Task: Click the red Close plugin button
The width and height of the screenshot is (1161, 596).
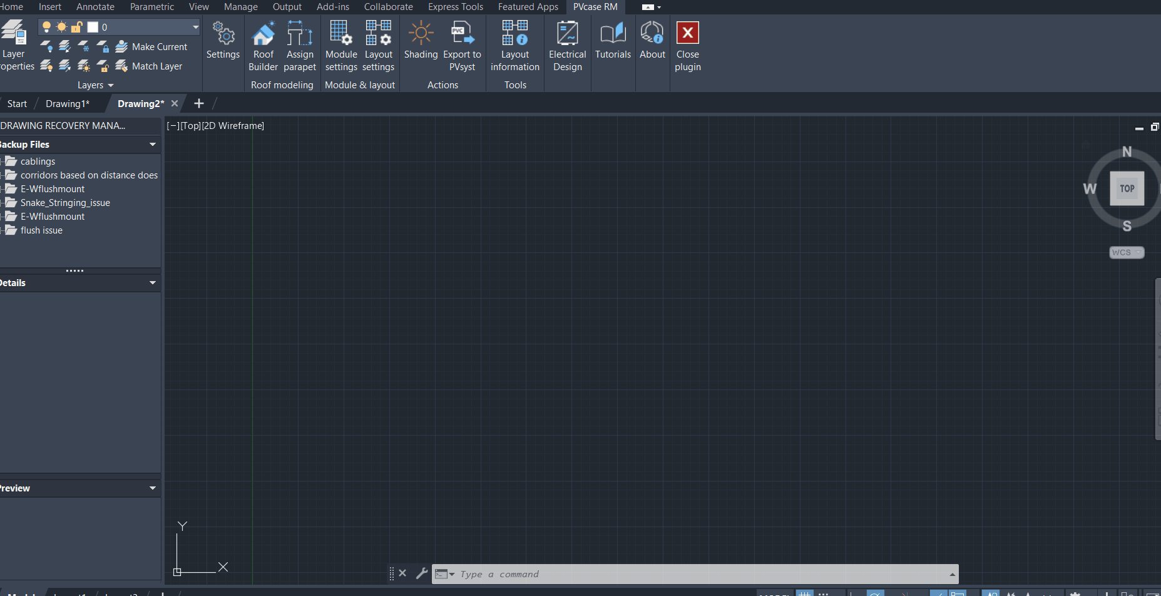Action: point(688,46)
